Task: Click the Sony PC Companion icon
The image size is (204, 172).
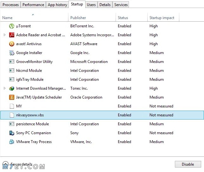Action: click(x=12, y=133)
